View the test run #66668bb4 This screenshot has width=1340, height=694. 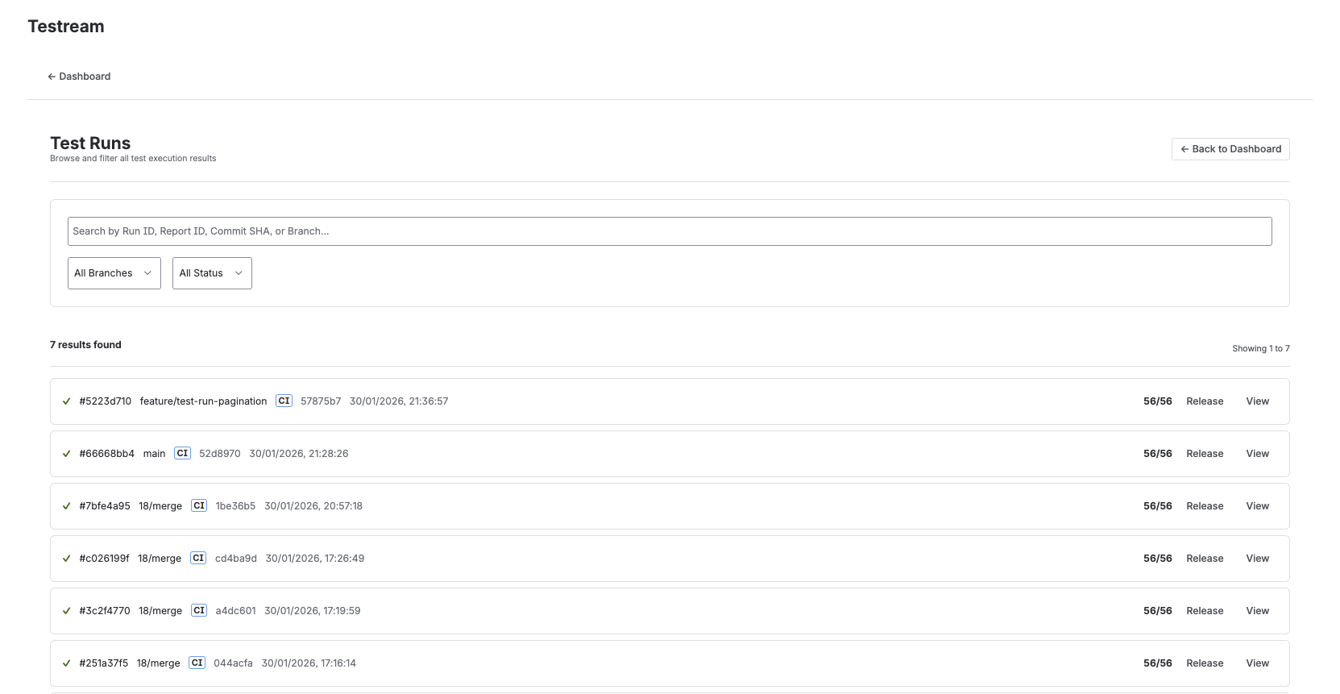point(1257,454)
